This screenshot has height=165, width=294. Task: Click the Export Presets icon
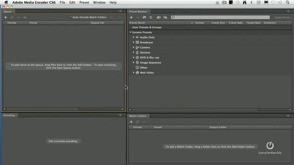(x=165, y=17)
